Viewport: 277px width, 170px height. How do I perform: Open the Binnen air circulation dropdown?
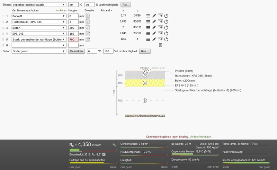click(39, 5)
